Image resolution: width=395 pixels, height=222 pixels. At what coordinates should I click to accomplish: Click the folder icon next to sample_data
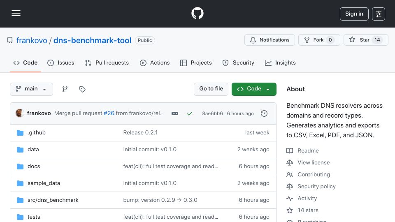[x=20, y=183]
